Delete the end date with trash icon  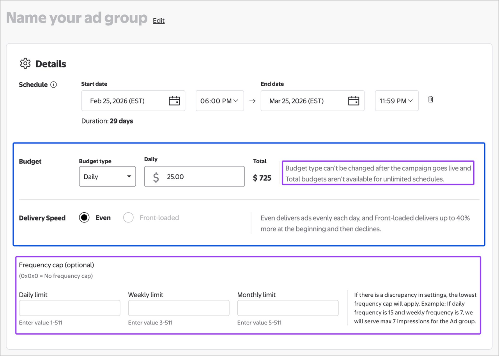(x=431, y=99)
